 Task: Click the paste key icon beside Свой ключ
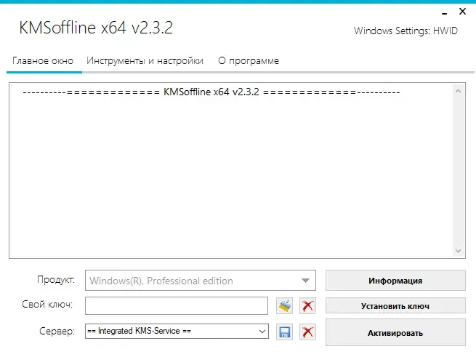[x=284, y=305]
